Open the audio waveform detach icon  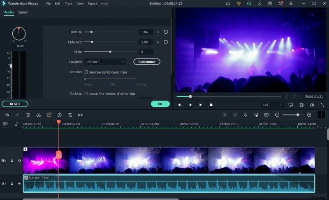(80, 115)
